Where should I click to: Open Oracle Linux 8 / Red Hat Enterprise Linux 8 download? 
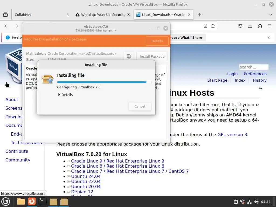(x=118, y=166)
